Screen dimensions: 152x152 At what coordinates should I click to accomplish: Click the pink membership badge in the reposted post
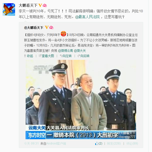(51, 28)
